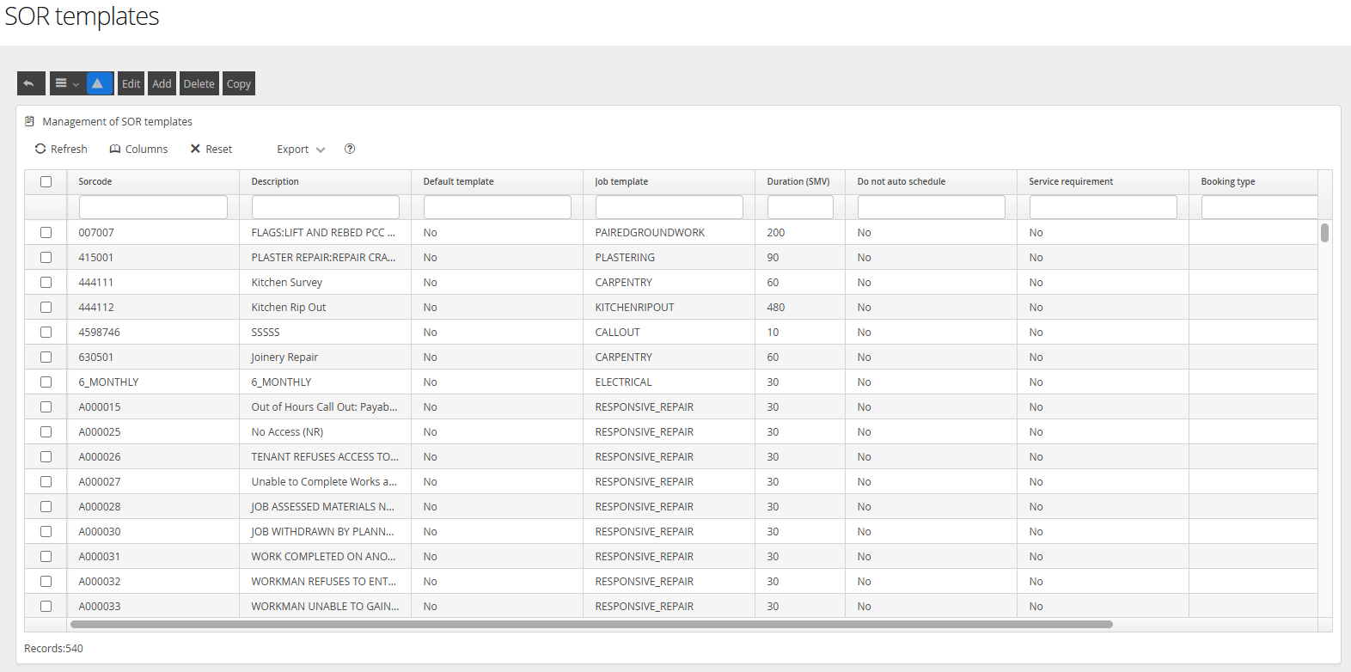Check the row for Sorcode 444112
The image size is (1351, 672).
tap(46, 307)
